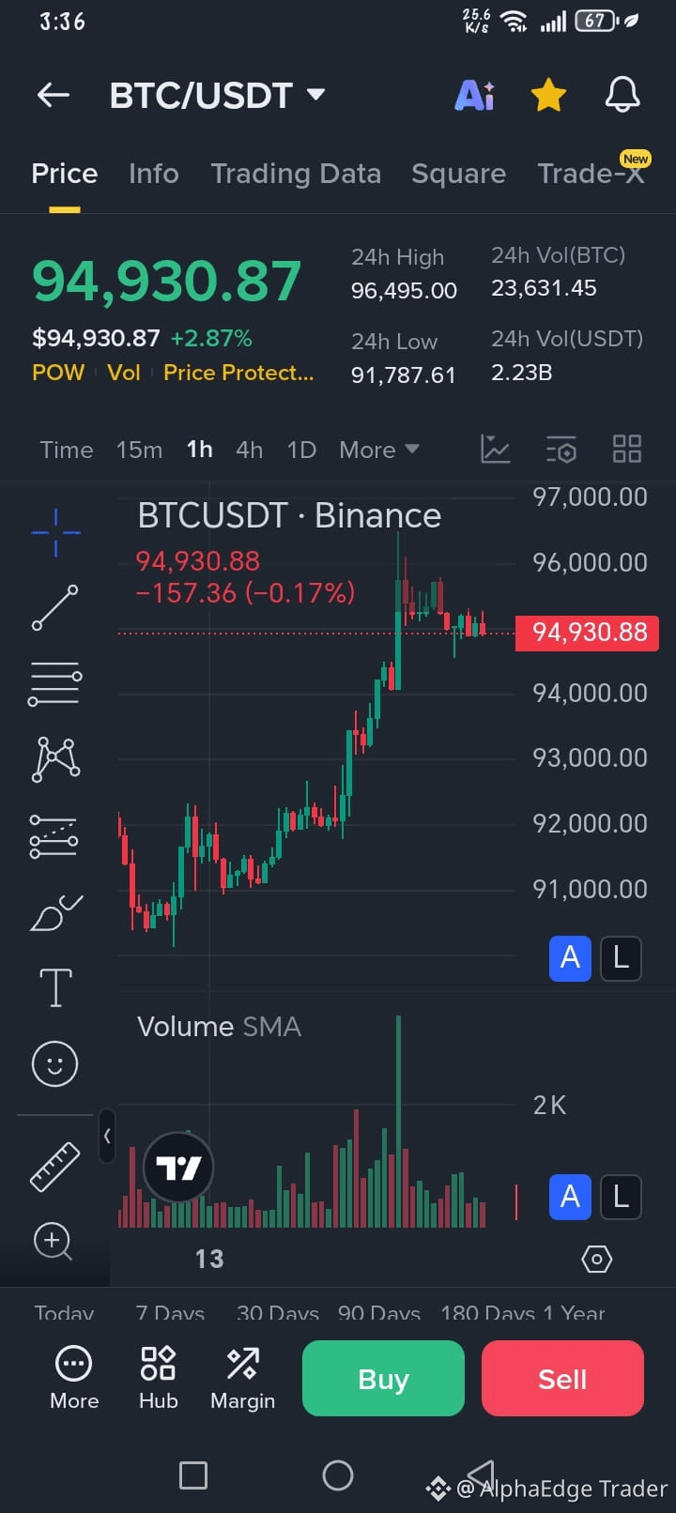Open the emoji sticker tool
This screenshot has width=676, height=1513.
[55, 1063]
